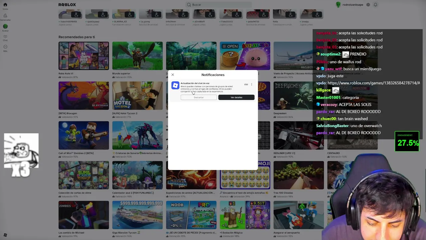Open Destacadas charts in the sidebar
Viewport: 426px width, 240px height.
[5, 17]
